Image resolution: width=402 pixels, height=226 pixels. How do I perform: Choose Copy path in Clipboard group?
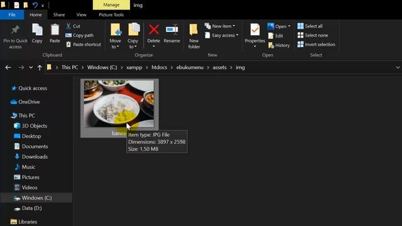click(80, 35)
